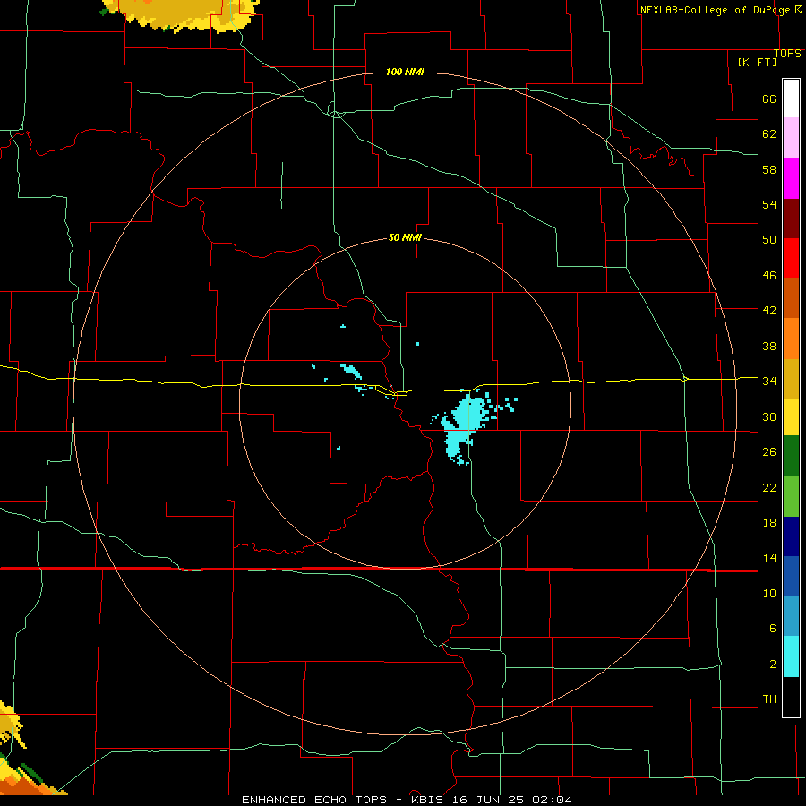This screenshot has width=806, height=806.
Task: Click the [K FT] units label
Action: pyautogui.click(x=757, y=63)
